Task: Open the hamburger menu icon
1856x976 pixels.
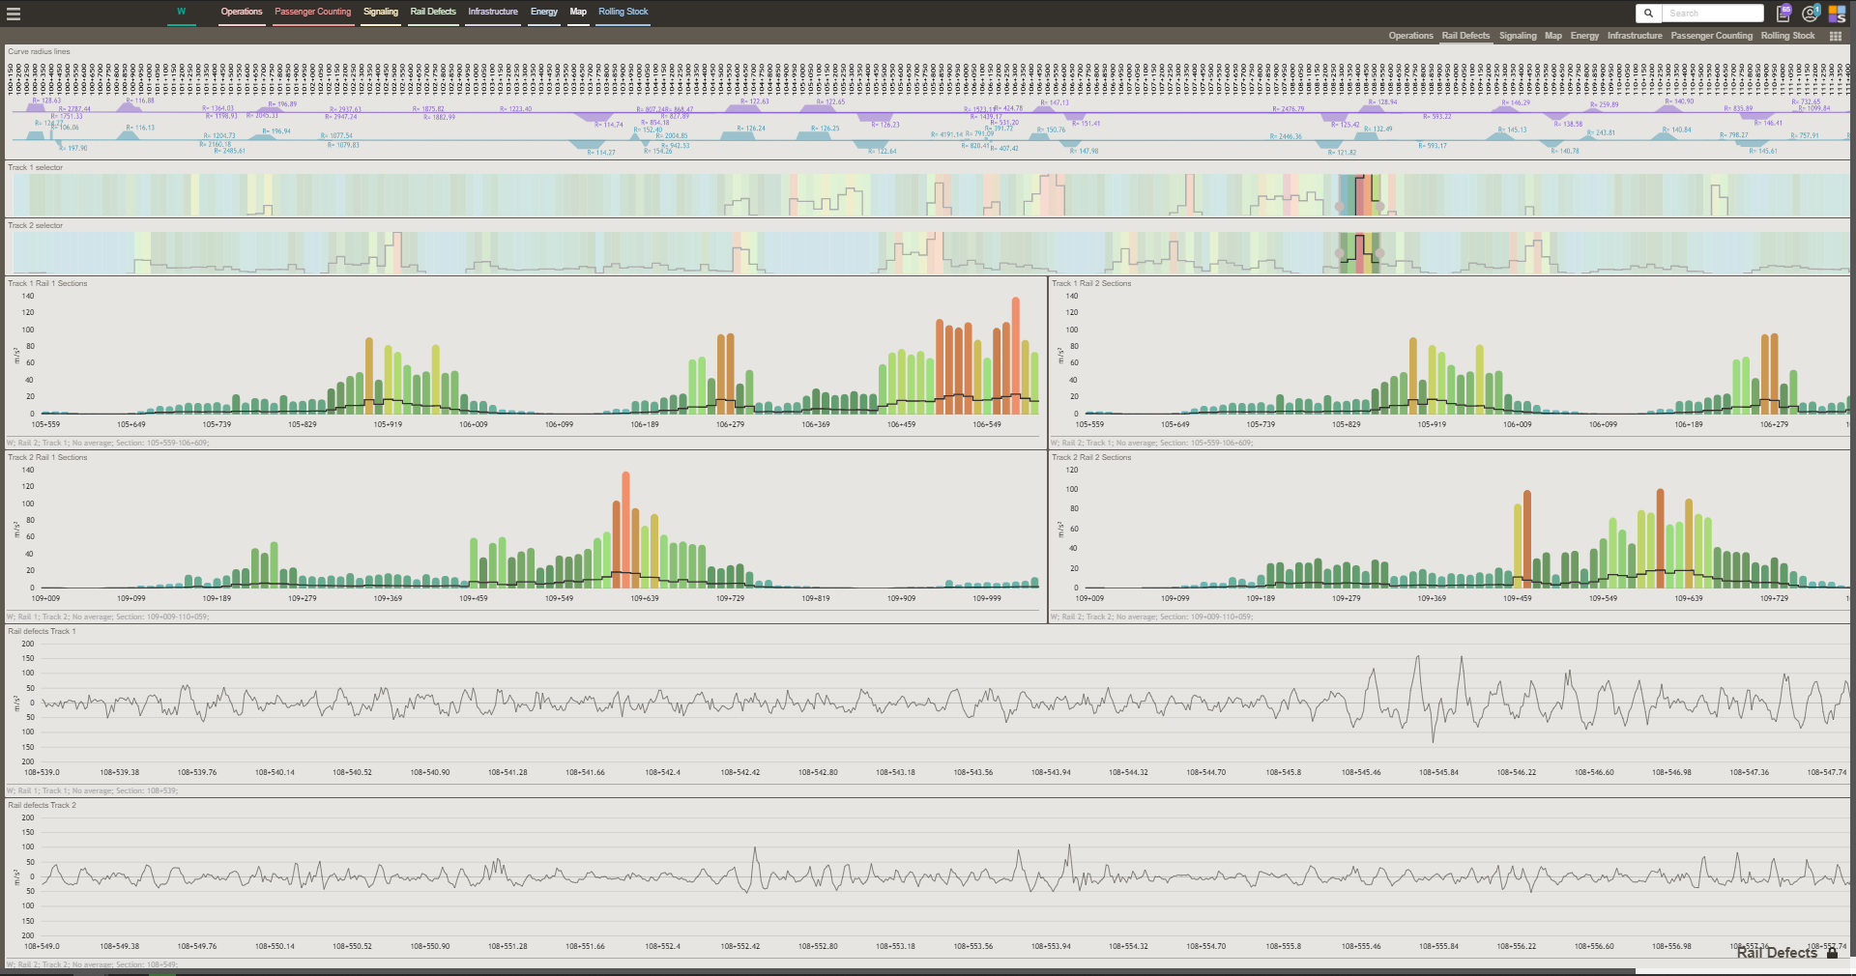Action: pyautogui.click(x=14, y=14)
